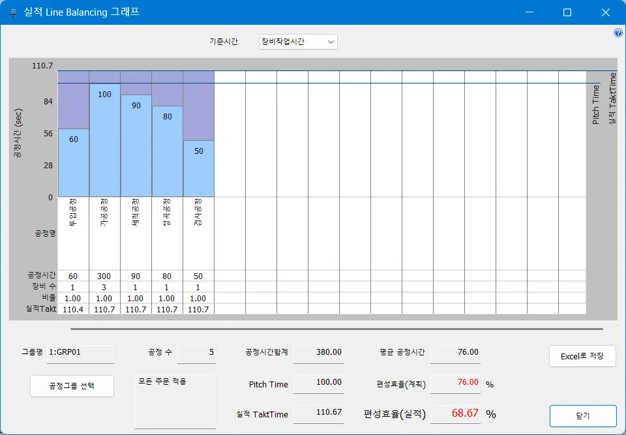Select the bar labeled 100 in chart

(x=104, y=140)
